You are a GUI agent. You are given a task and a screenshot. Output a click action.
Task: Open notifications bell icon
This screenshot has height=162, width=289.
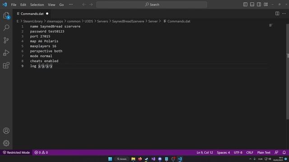(284, 153)
